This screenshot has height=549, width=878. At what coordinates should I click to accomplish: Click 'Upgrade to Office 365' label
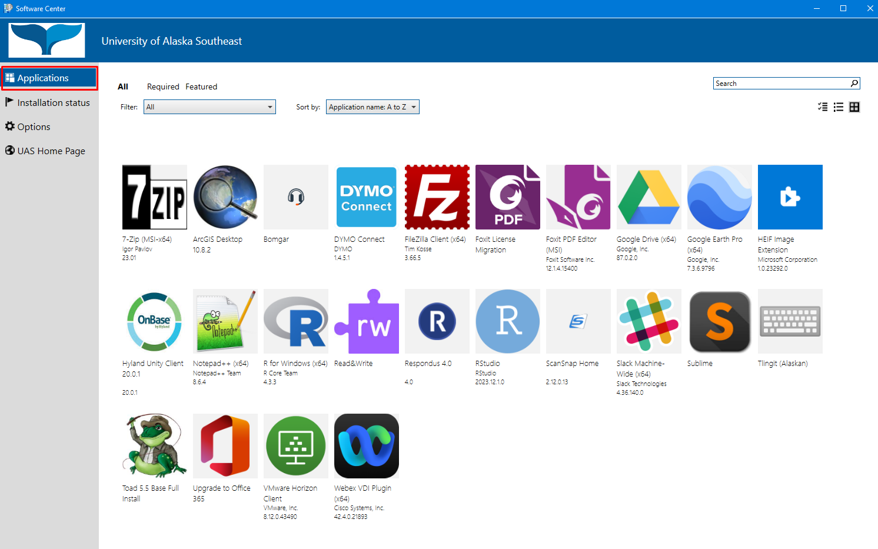222,493
